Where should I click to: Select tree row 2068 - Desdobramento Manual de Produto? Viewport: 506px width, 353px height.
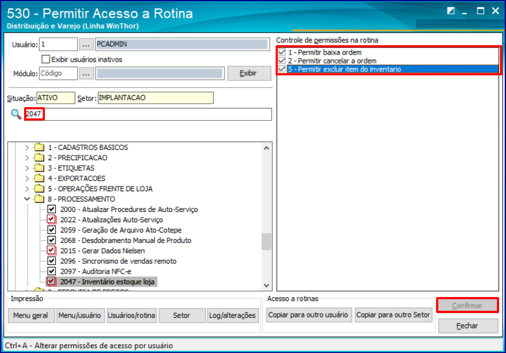pos(126,240)
